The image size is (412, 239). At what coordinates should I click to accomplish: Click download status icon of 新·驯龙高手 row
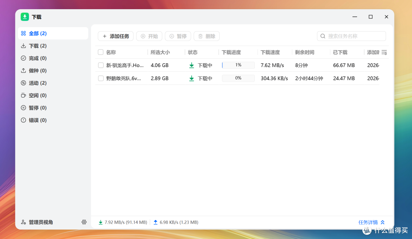[x=192, y=66]
